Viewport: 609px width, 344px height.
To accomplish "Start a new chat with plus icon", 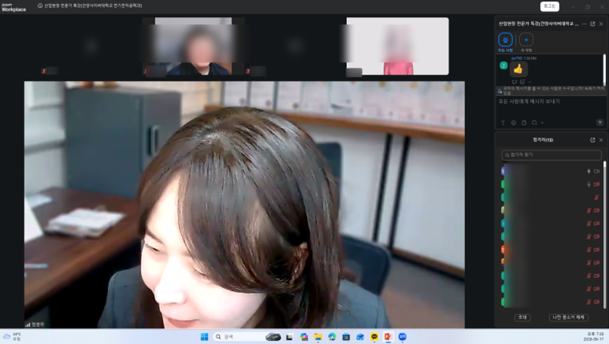I will 526,40.
